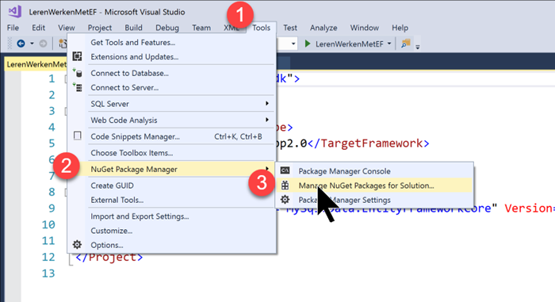
Task: Click the Code Snippets Manager icon
Action: pyautogui.click(x=77, y=136)
